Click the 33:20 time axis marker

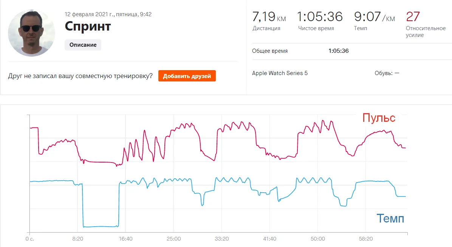[221, 239]
